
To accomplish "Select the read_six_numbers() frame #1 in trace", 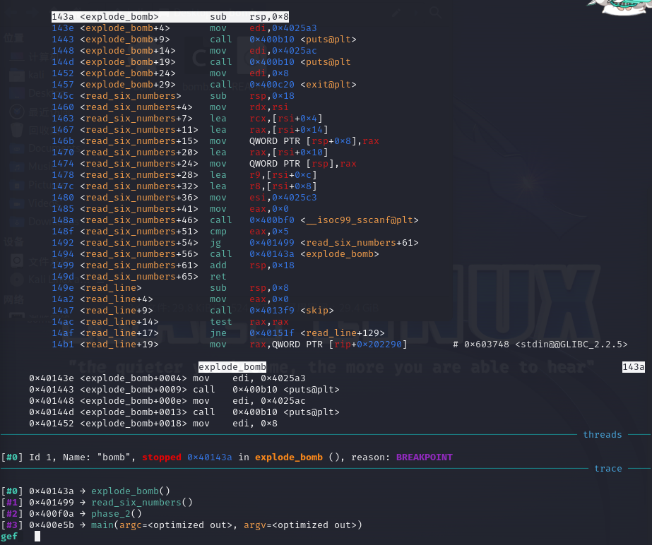I will pos(141,502).
